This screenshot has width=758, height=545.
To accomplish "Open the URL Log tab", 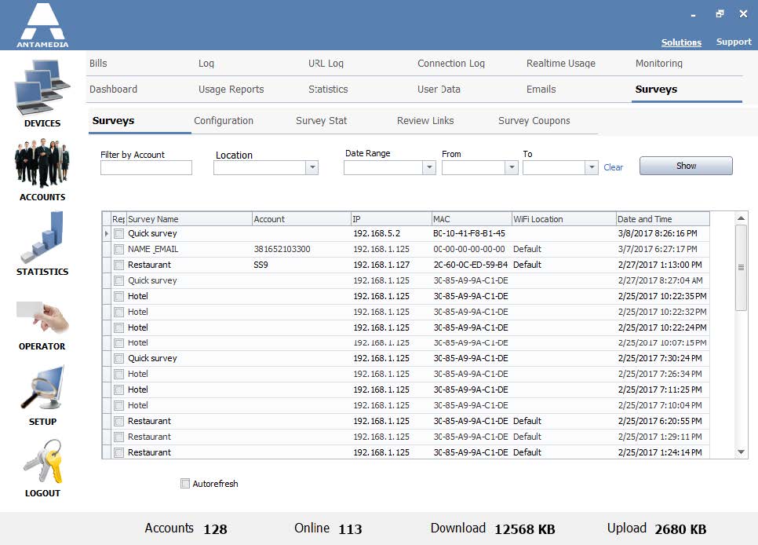I will [x=326, y=64].
